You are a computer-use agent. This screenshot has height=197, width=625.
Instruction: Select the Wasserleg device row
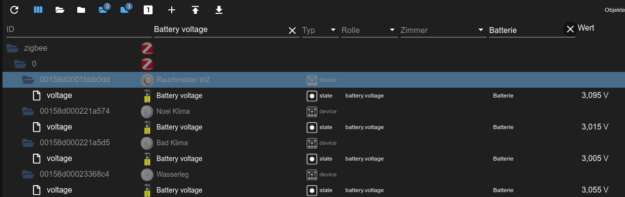[172, 174]
